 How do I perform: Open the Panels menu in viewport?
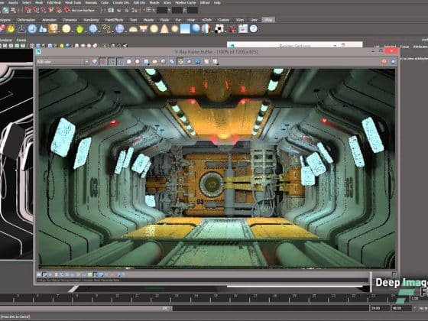tap(21, 40)
